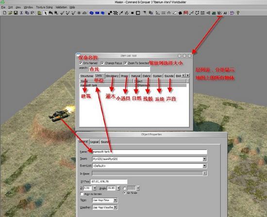Image resolution: width=267 pixels, height=217 pixels.
Task: Switch to the Props tab
Action: [x=124, y=76]
